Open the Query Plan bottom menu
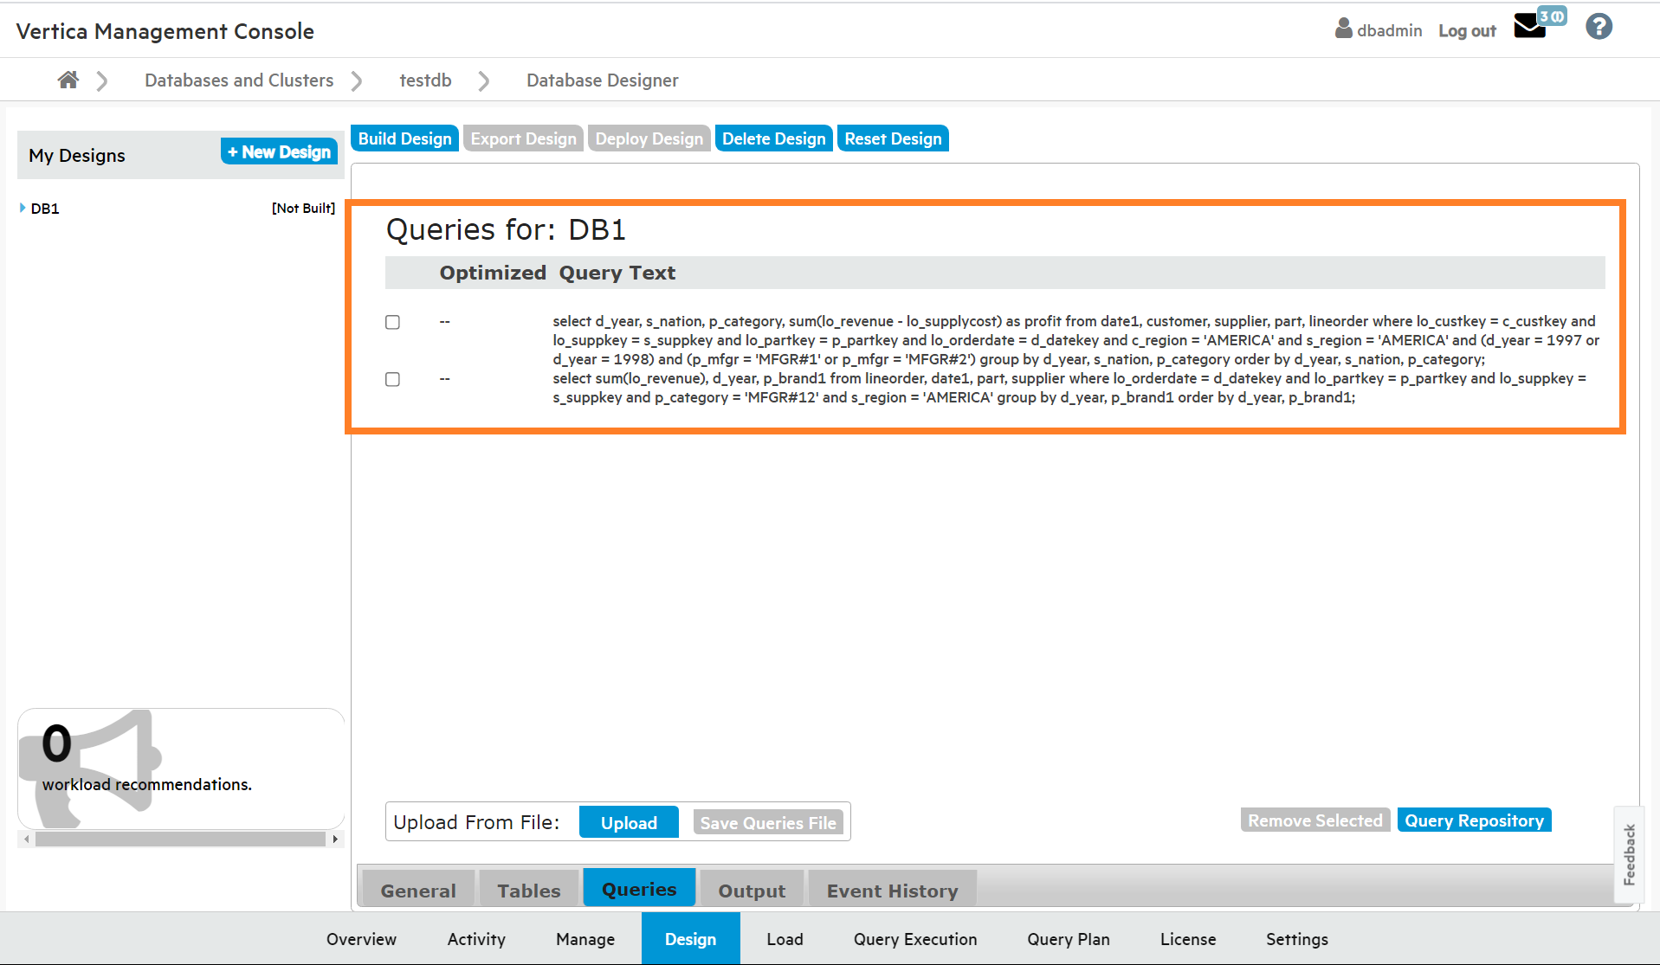Screen dimensions: 1660x965 (1068, 939)
